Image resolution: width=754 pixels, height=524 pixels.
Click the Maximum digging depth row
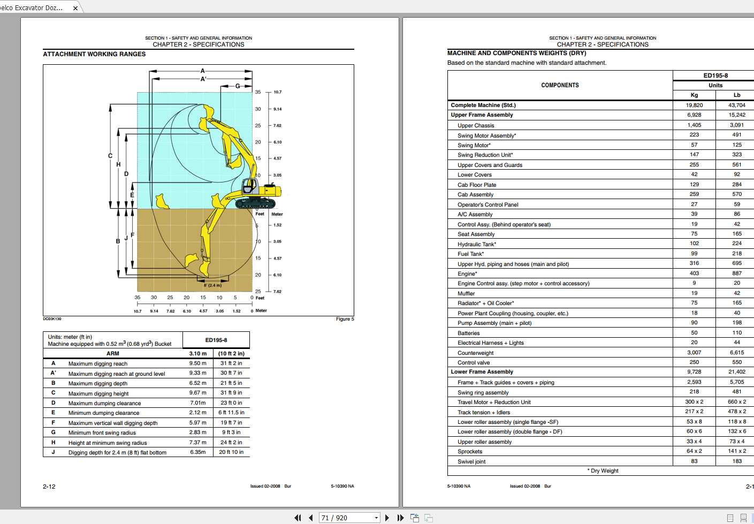pos(146,383)
